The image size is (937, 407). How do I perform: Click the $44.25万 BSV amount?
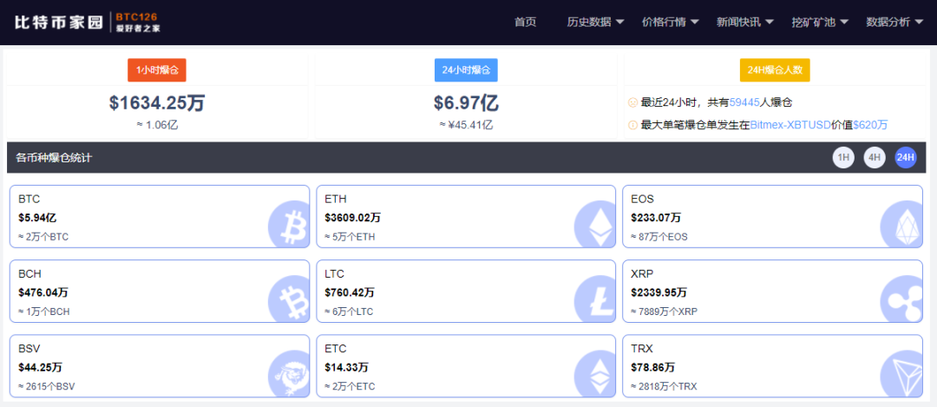click(x=41, y=367)
